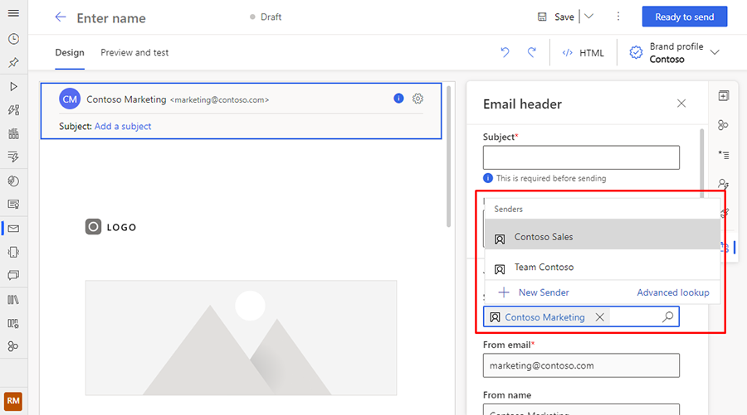Click Ready to send button
The width and height of the screenshot is (747, 415).
click(685, 17)
